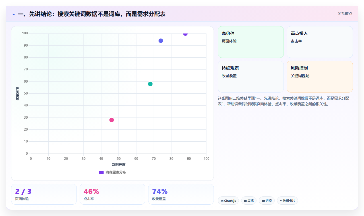364x216 pixels.
Task: Click the 2 / 3 value text
Action: click(23, 192)
